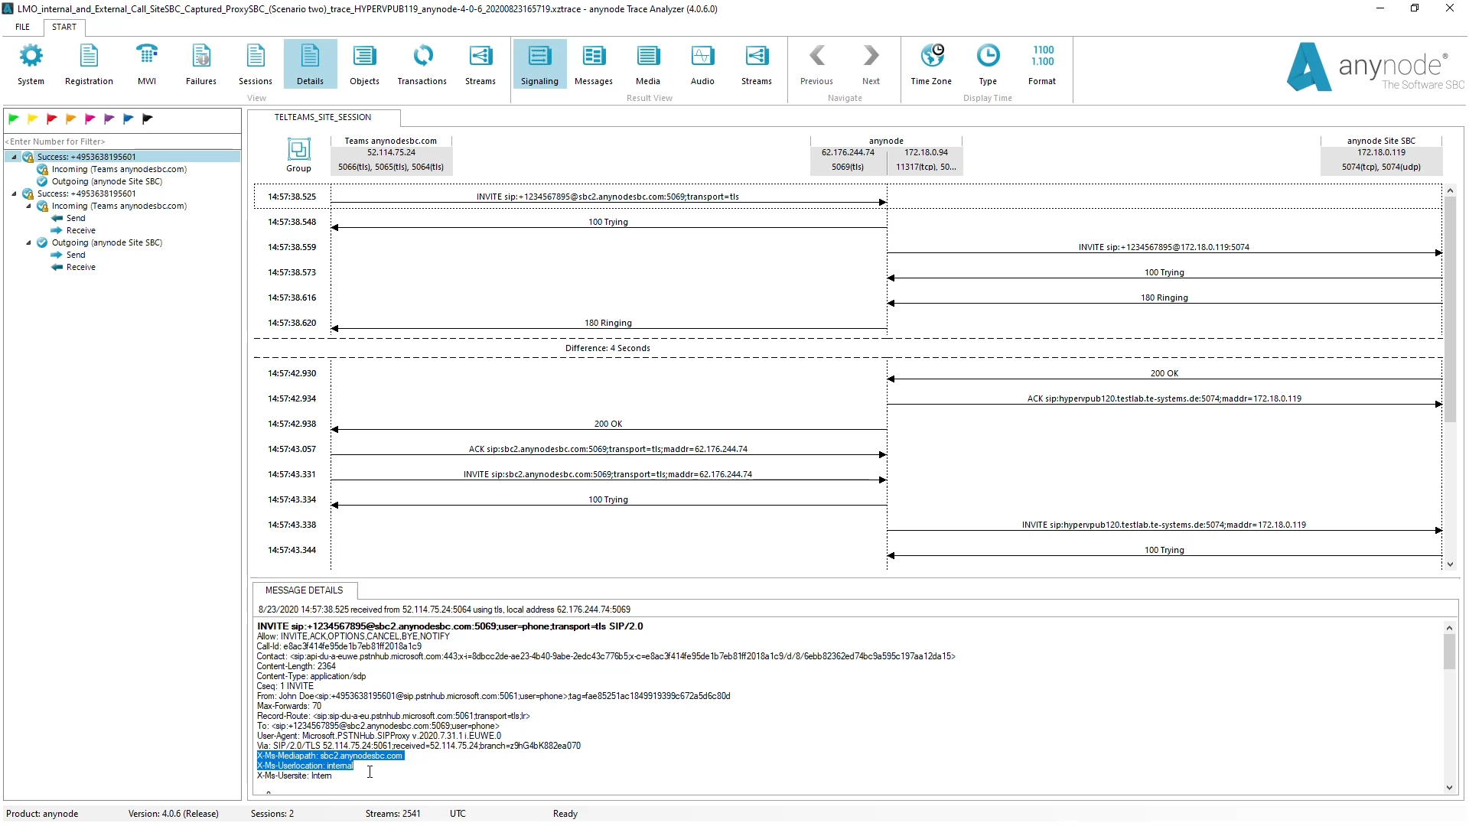
Task: Open the MWI view
Action: (146, 64)
